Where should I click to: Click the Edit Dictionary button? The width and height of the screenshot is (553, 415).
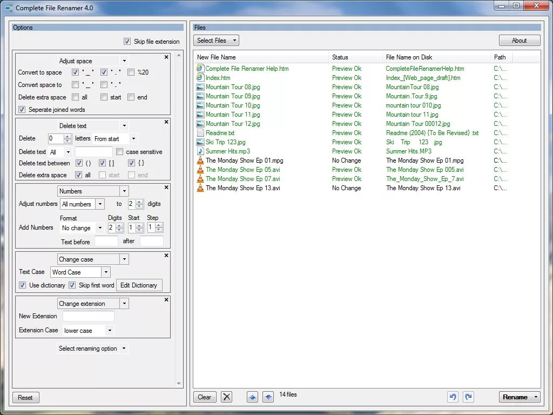(139, 285)
